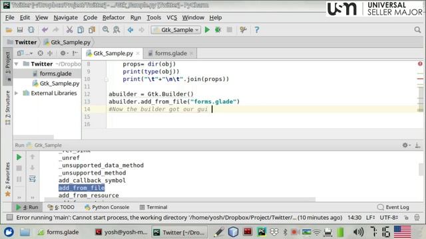426x239 pixels.
Task: Start debugging with the green bug icon
Action: click(x=218, y=30)
